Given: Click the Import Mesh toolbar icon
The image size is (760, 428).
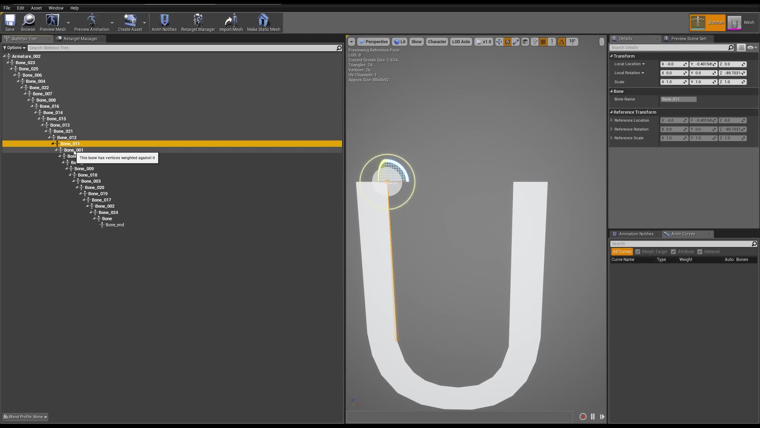Looking at the screenshot, I should point(231,23).
